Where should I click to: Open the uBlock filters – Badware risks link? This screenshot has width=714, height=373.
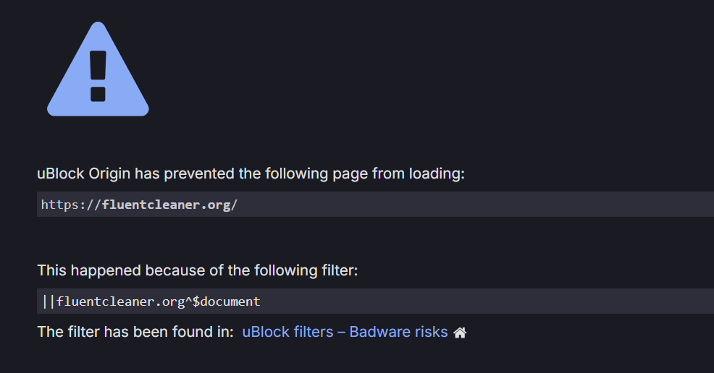pyautogui.click(x=345, y=332)
